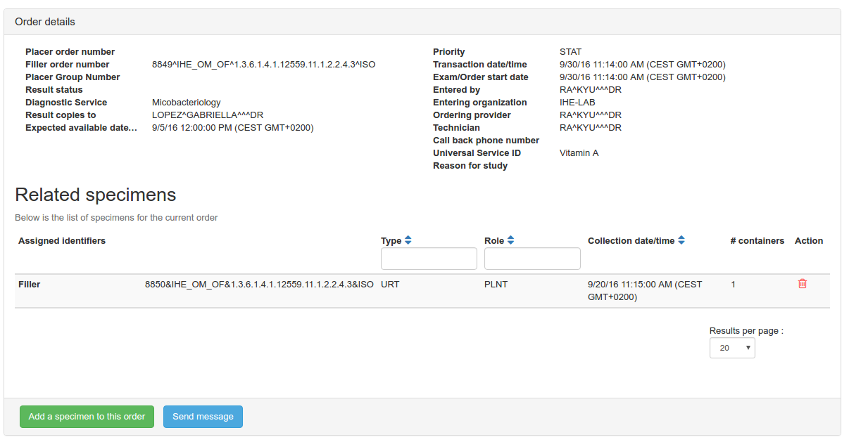Sort specimens using the Role arrows
849x442 pixels.
click(x=510, y=240)
